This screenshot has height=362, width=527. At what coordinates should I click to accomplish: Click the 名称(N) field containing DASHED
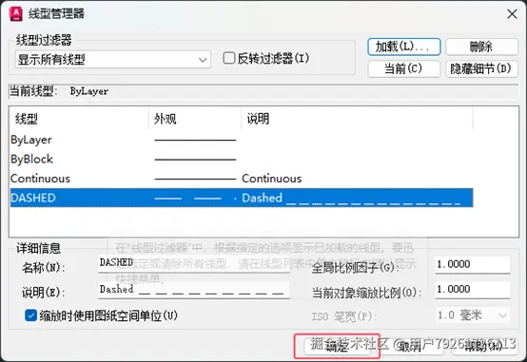[194, 263]
